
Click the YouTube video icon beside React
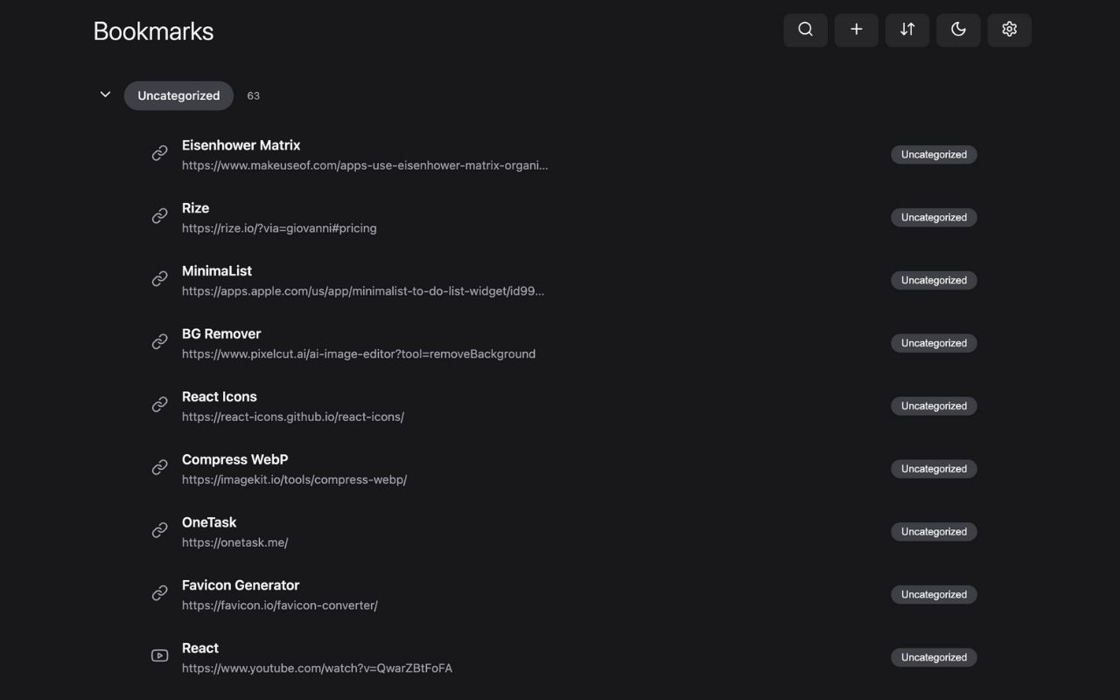[x=159, y=655]
